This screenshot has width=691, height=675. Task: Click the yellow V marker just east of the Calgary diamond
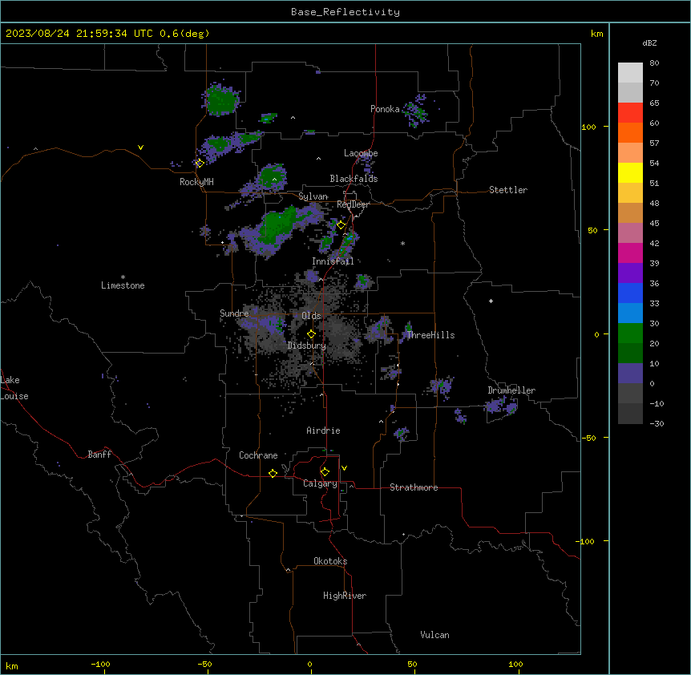point(344,468)
